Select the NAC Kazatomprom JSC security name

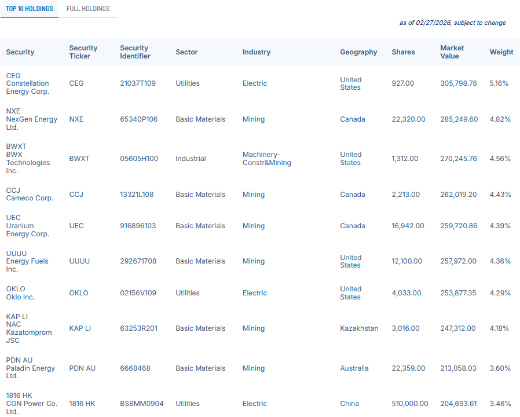click(x=29, y=332)
